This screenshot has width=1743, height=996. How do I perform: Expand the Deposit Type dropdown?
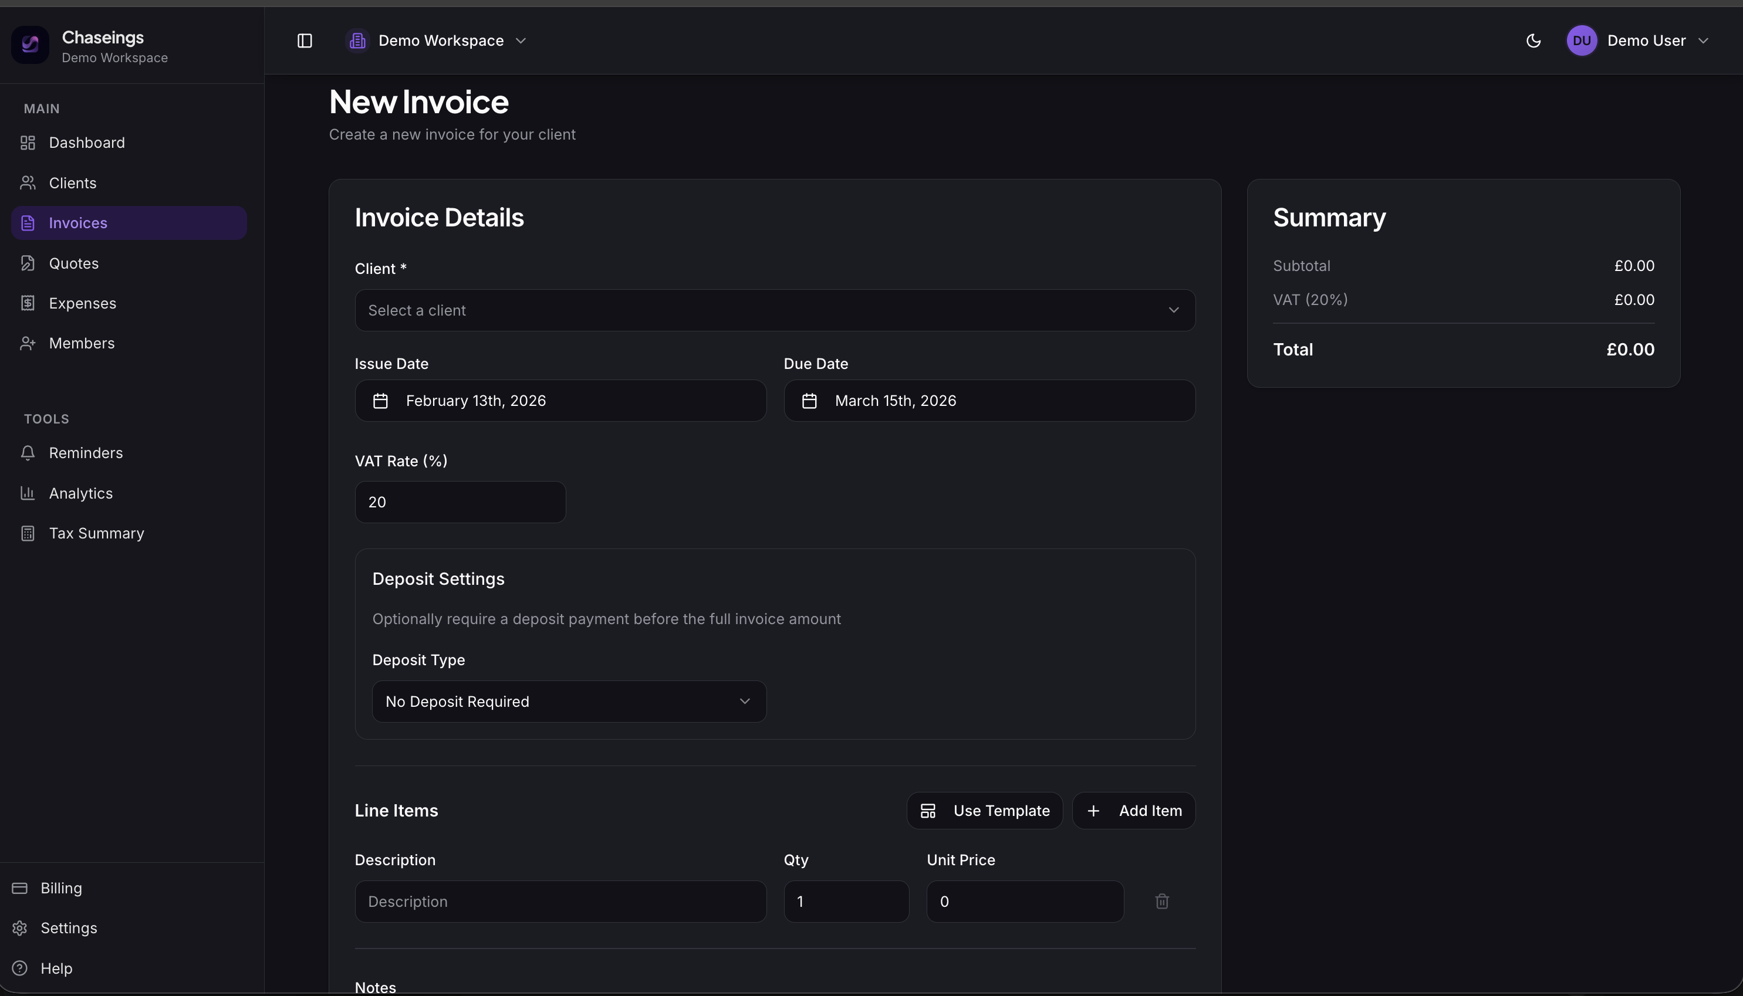(569, 701)
